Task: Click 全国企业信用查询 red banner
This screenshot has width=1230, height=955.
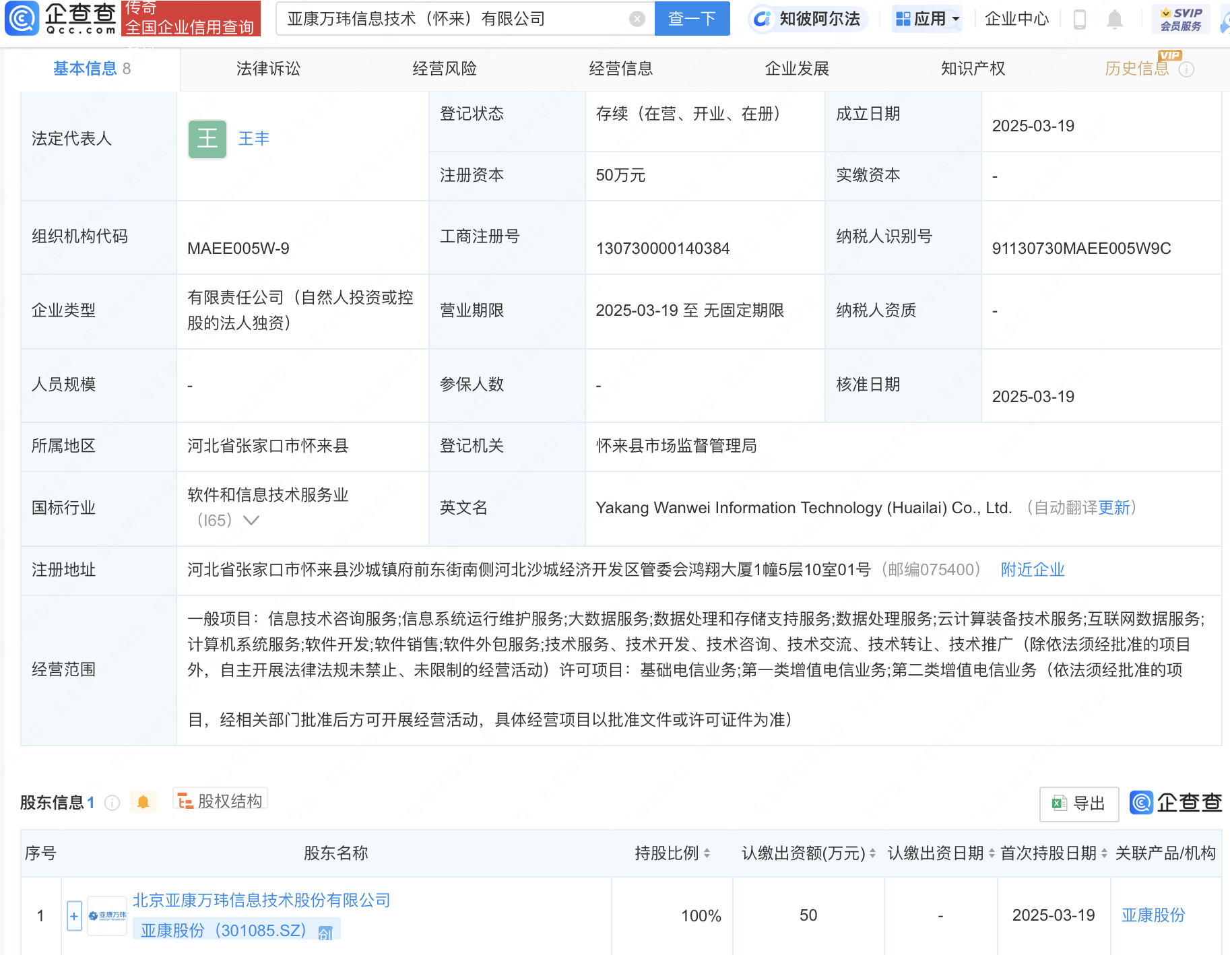Action: click(x=190, y=27)
